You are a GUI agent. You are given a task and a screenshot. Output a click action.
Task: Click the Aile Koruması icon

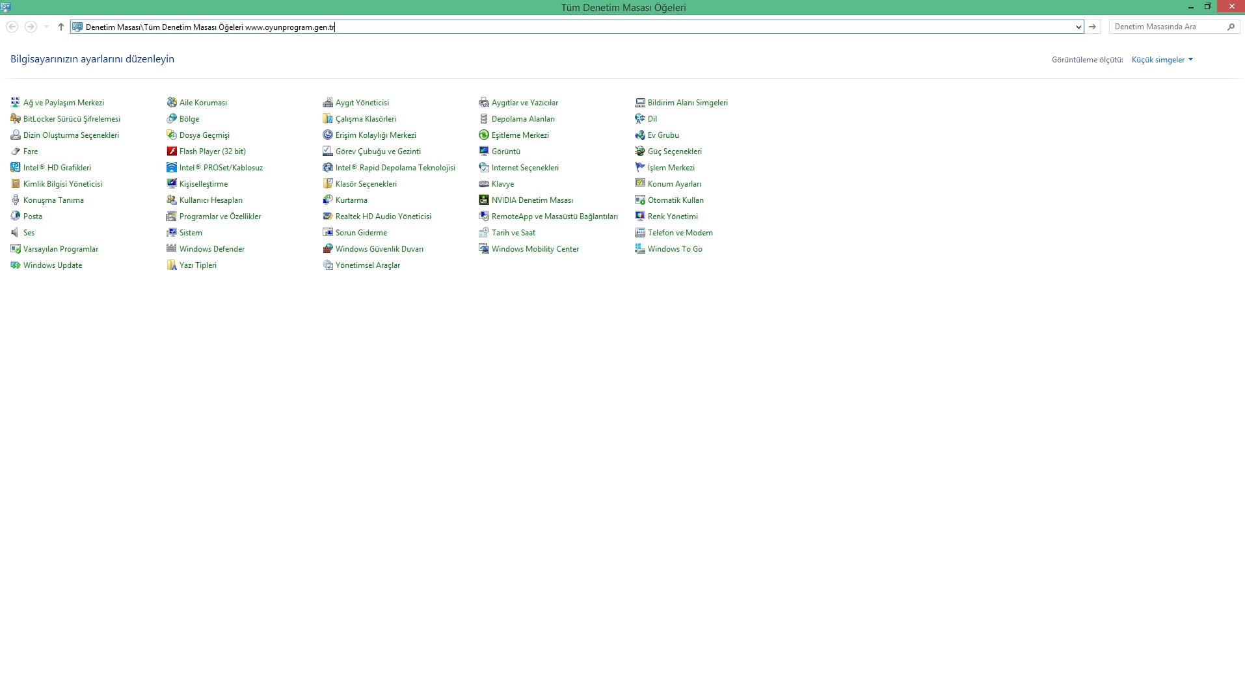(172, 102)
